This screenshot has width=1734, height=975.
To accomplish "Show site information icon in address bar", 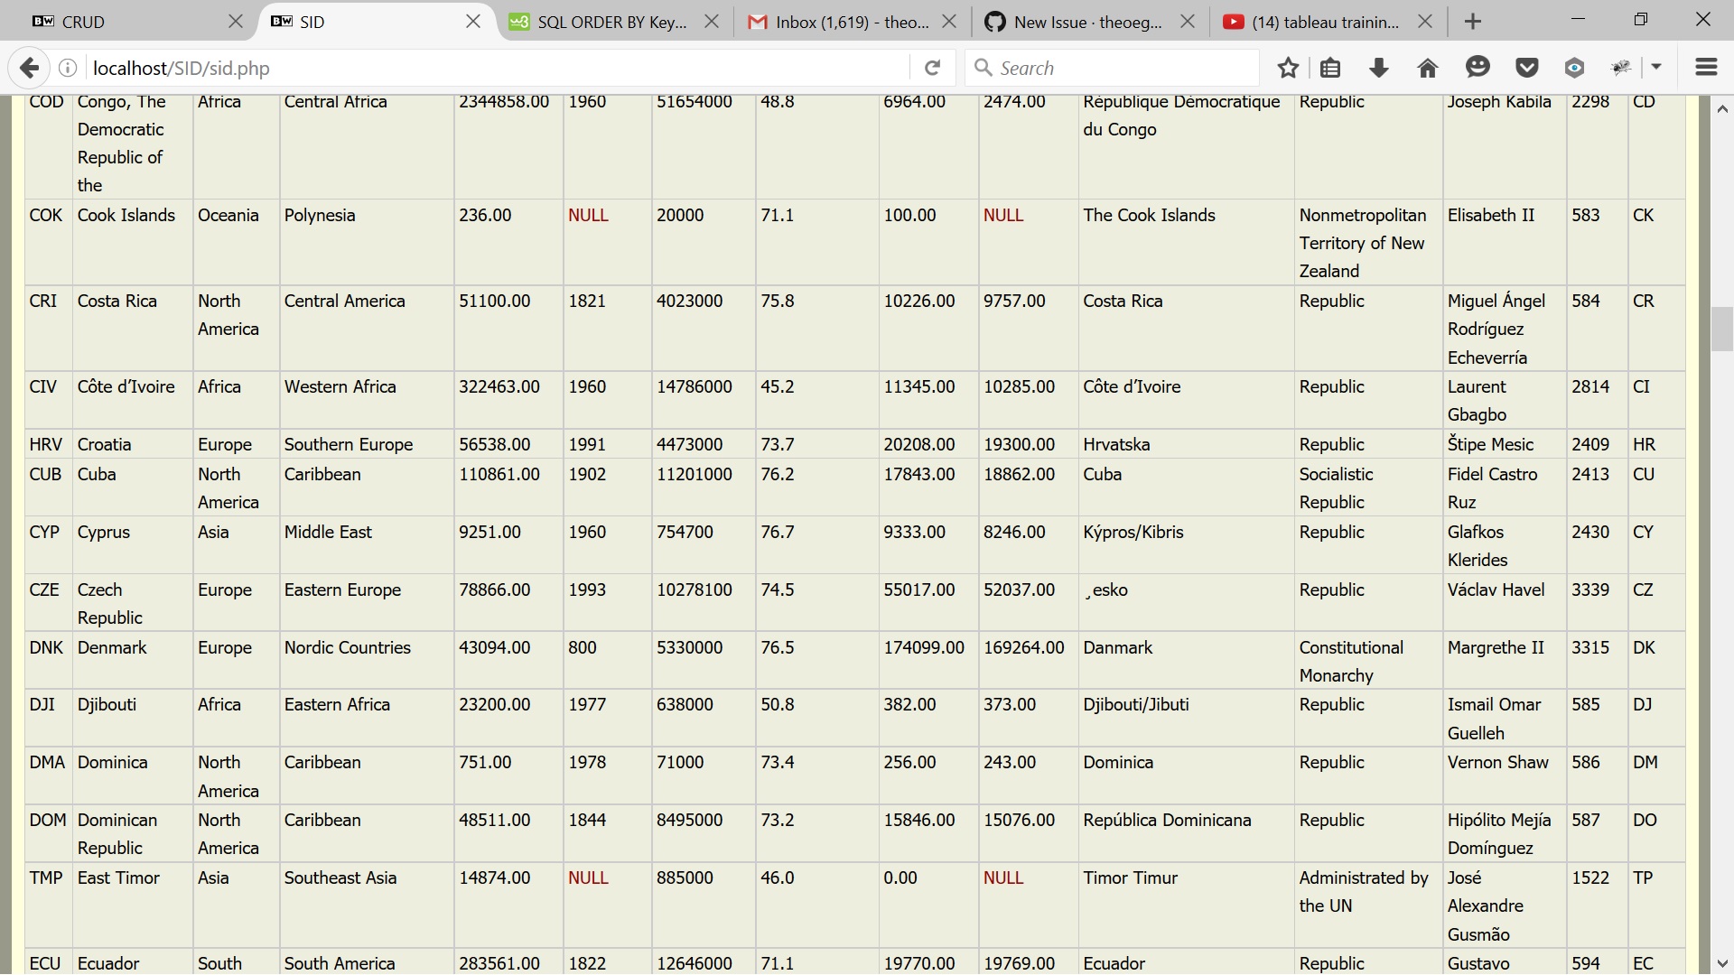I will (x=68, y=68).
